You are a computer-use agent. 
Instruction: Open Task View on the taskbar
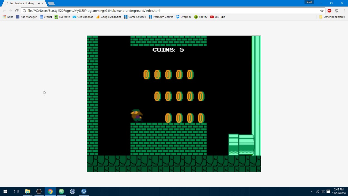[x=16, y=191]
